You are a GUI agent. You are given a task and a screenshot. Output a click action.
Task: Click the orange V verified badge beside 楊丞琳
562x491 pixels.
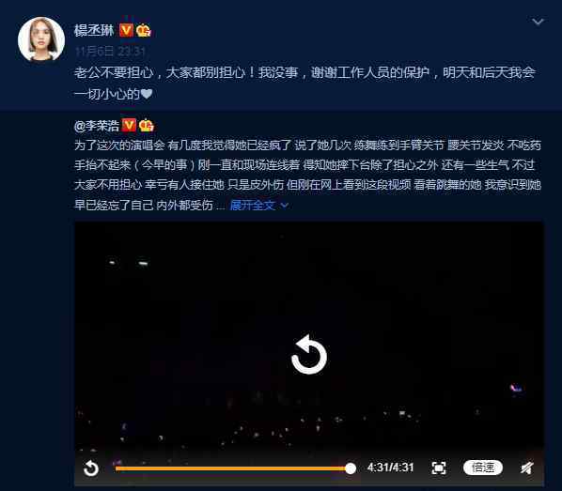(126, 30)
